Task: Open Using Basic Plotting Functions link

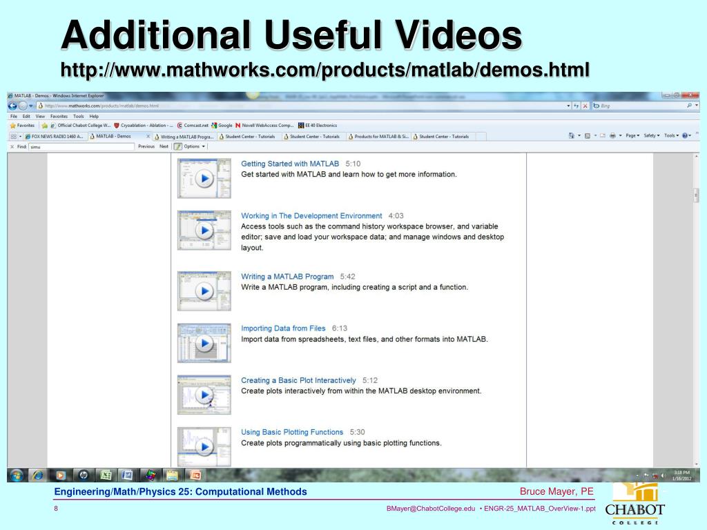Action: [292, 432]
